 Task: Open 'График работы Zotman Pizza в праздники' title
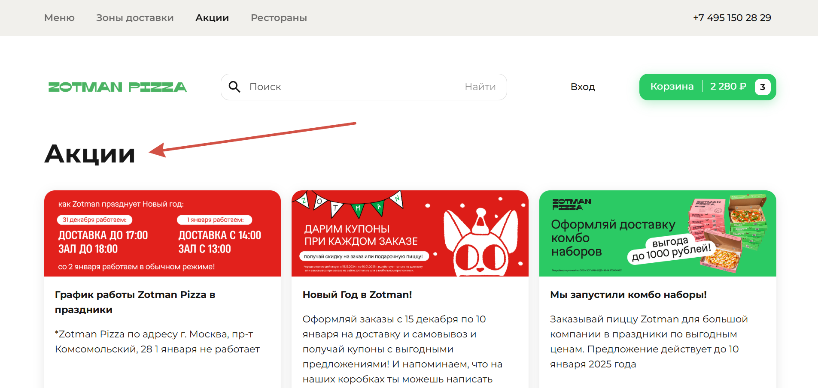pyautogui.click(x=135, y=302)
